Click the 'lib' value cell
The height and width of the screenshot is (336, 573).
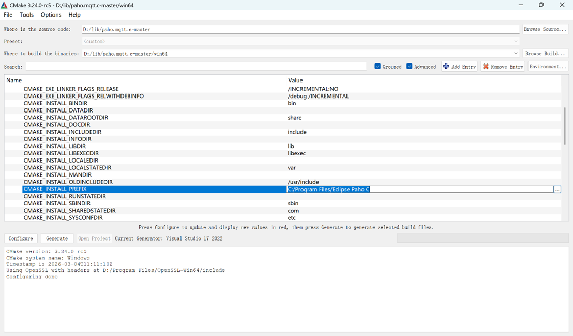[291, 146]
